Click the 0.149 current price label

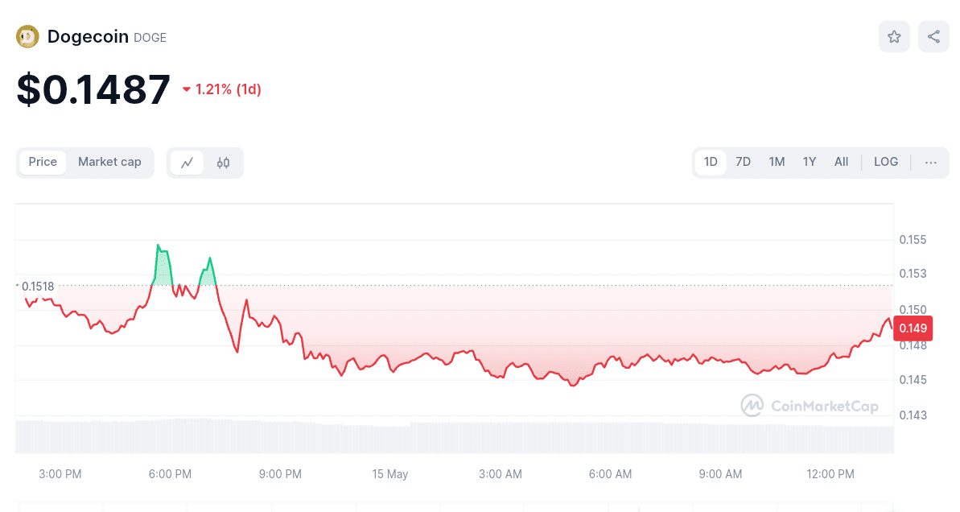(913, 328)
